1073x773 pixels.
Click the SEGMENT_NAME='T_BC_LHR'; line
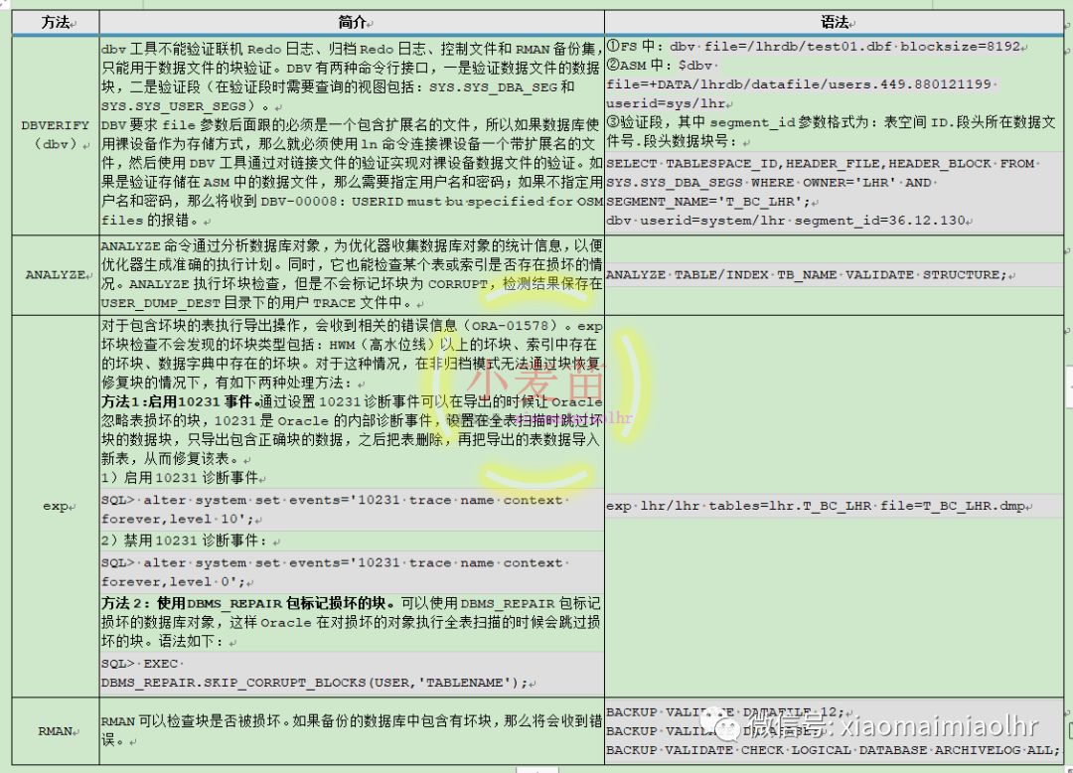point(708,202)
